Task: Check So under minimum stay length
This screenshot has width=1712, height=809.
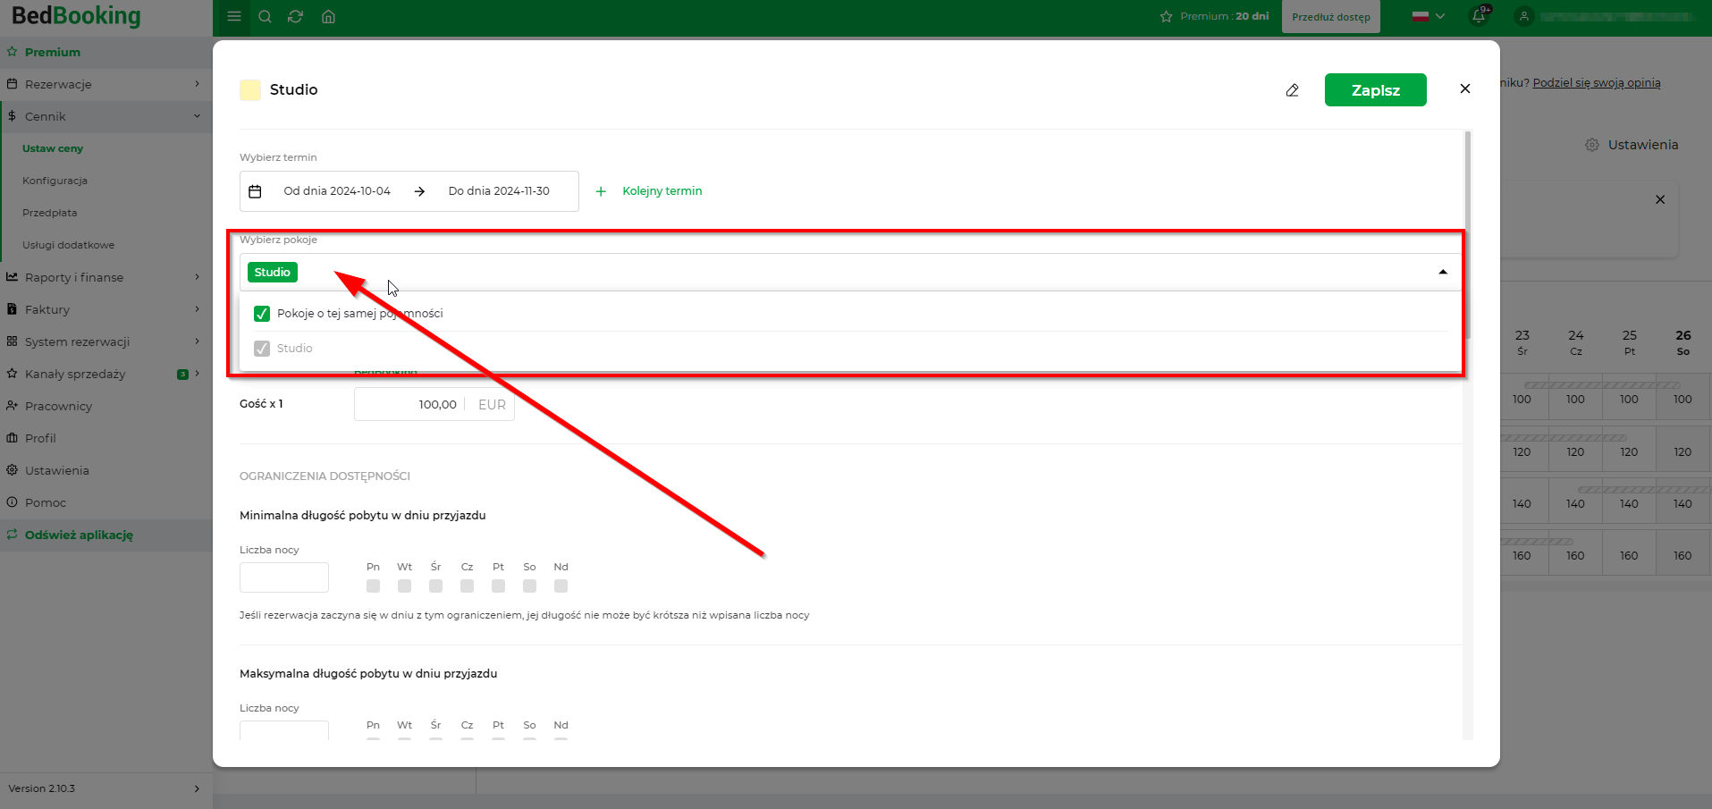Action: tap(530, 586)
